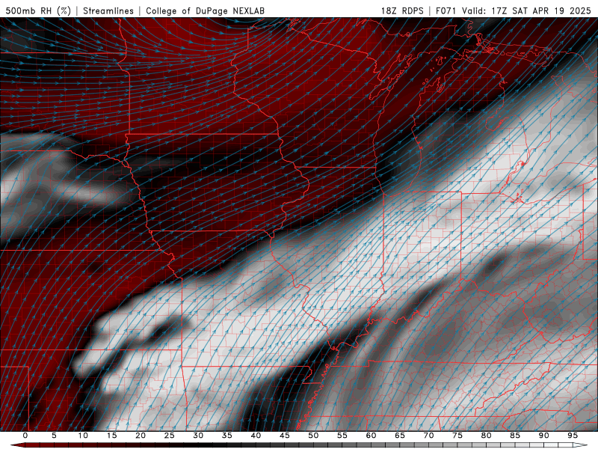
Task: Click the color scale label "10"
Action: click(x=83, y=436)
